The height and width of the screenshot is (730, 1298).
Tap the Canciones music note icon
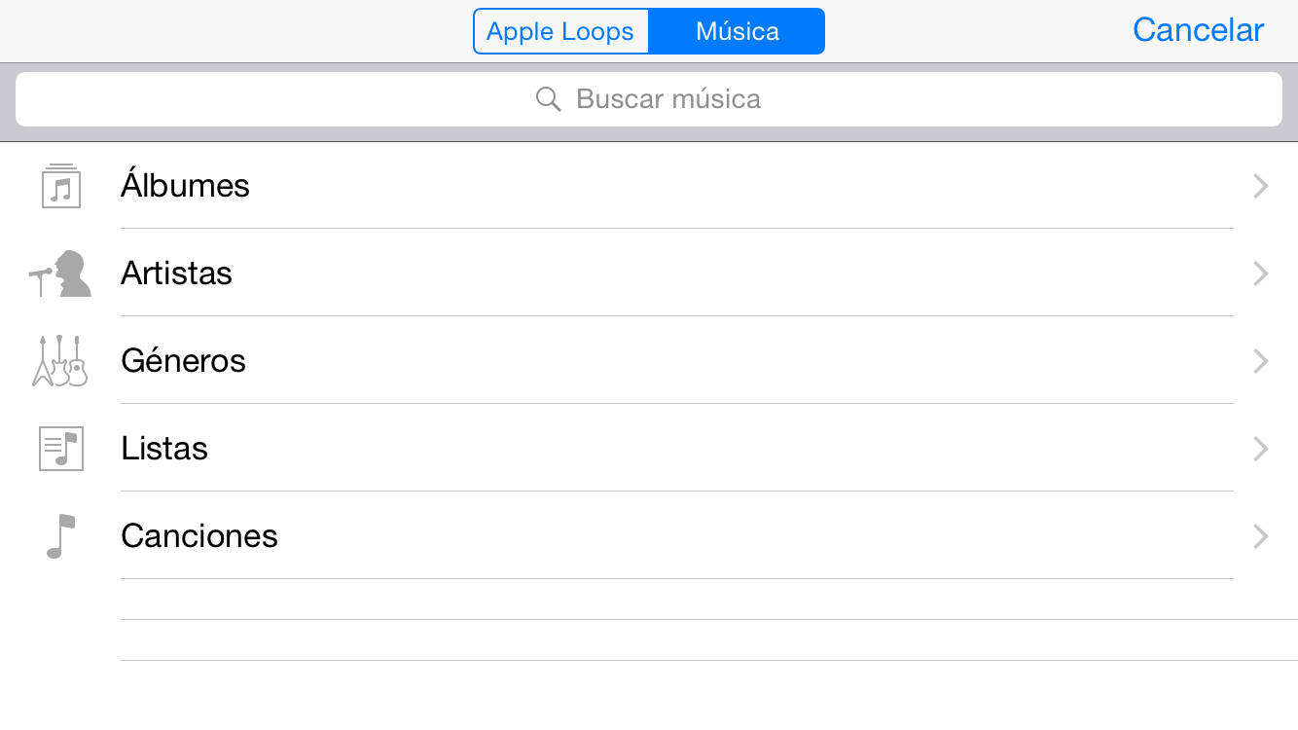coord(60,536)
